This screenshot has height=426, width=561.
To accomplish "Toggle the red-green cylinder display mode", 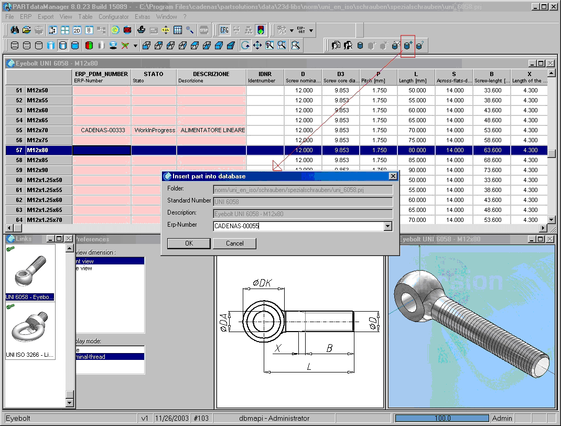I will [89, 46].
